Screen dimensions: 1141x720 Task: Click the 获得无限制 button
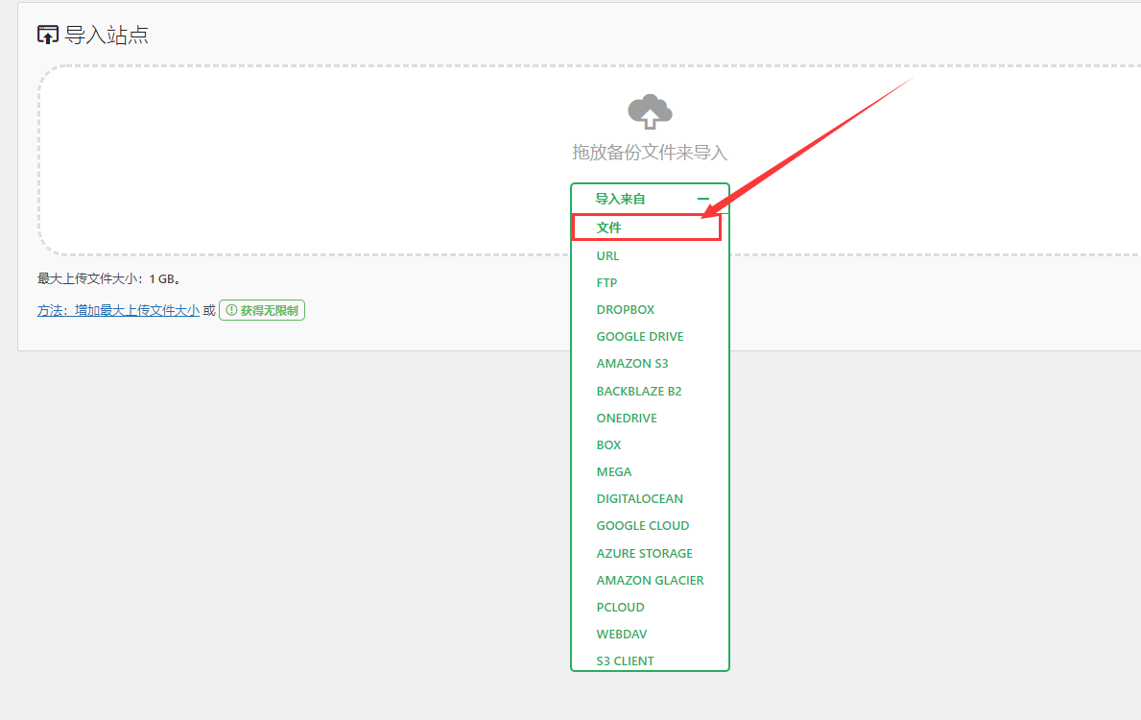(262, 310)
